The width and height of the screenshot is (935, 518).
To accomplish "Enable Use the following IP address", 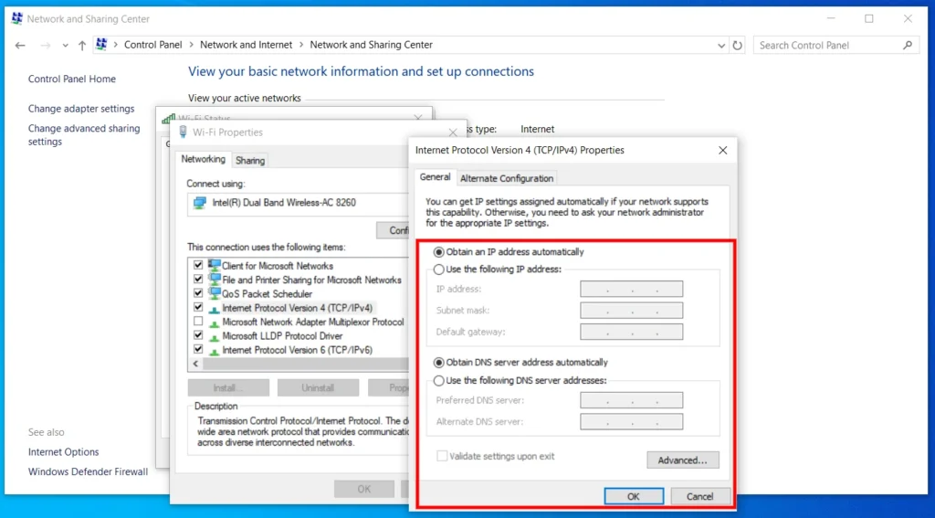I will pos(439,270).
